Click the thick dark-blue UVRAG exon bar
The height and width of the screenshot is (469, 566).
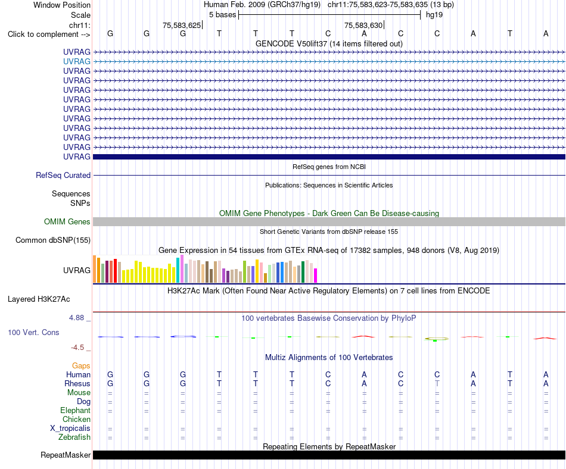(x=329, y=157)
